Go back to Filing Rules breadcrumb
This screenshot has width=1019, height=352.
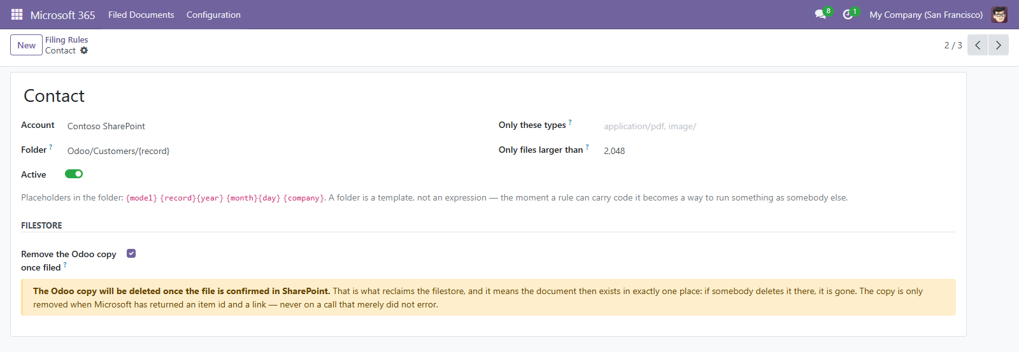coord(66,39)
